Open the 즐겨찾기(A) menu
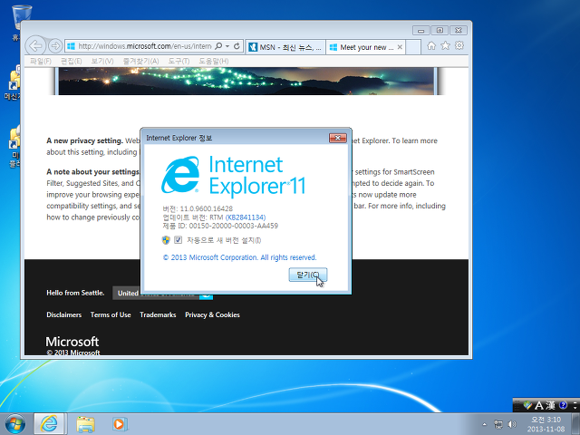 pyautogui.click(x=141, y=61)
